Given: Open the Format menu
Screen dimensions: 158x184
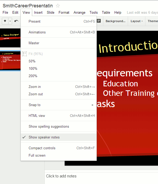Looking at the screenshot, I should (64, 12).
